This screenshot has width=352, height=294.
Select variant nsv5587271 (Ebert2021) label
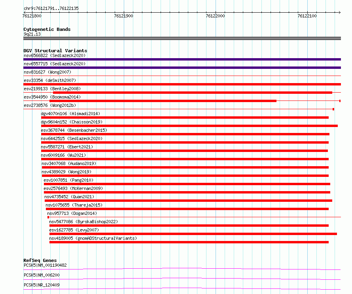tap(67, 147)
